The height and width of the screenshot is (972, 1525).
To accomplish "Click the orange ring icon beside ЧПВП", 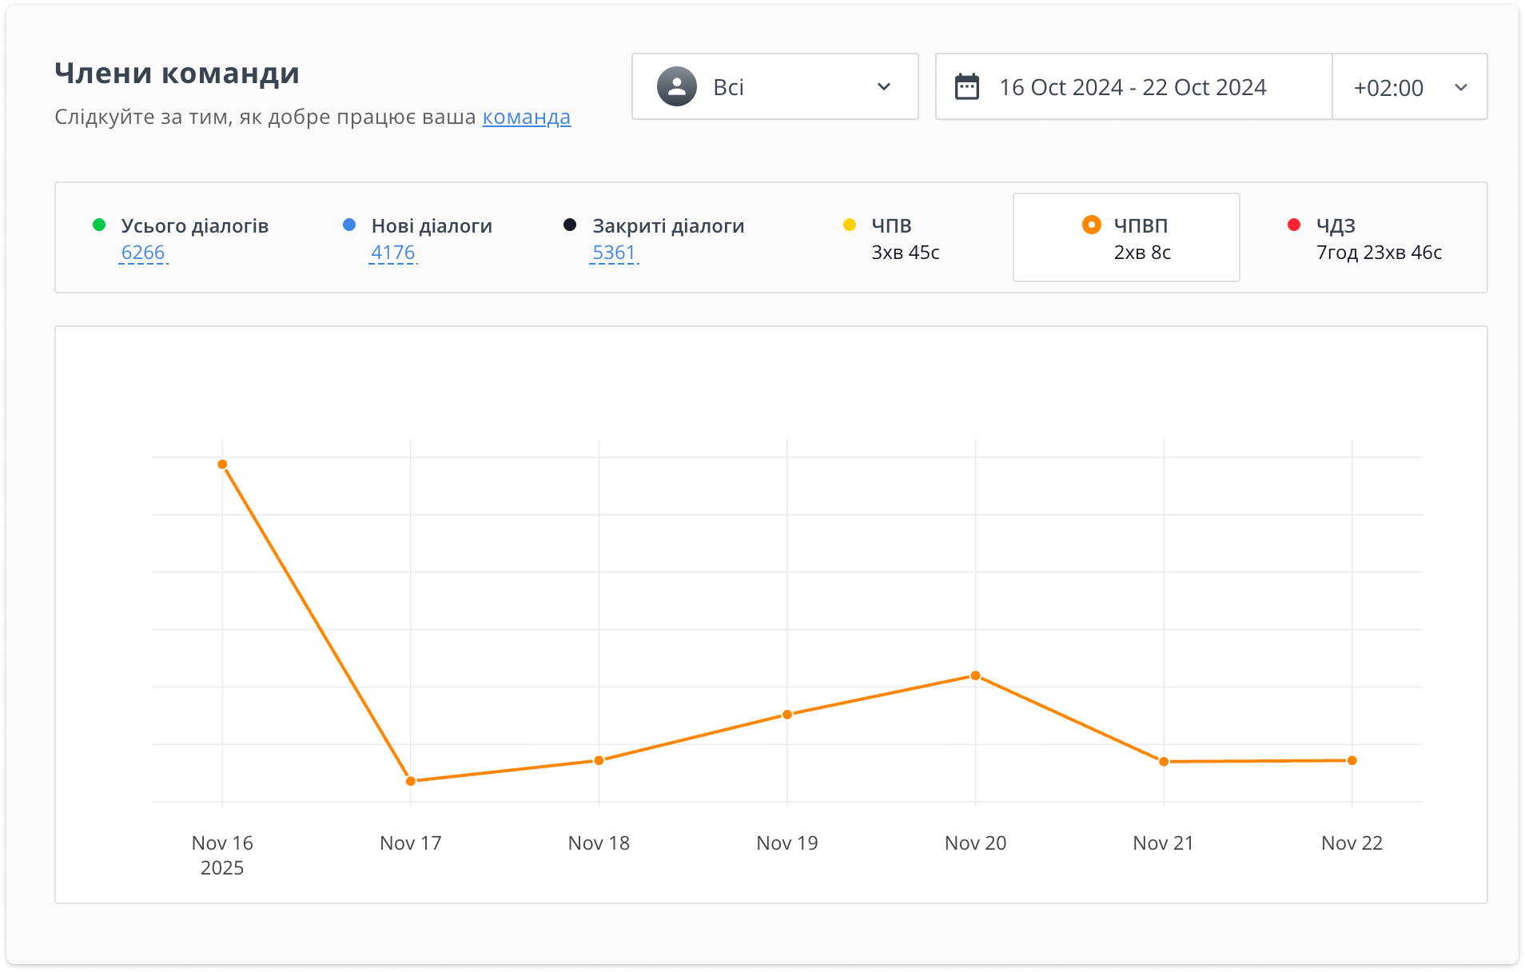I will [x=1091, y=225].
